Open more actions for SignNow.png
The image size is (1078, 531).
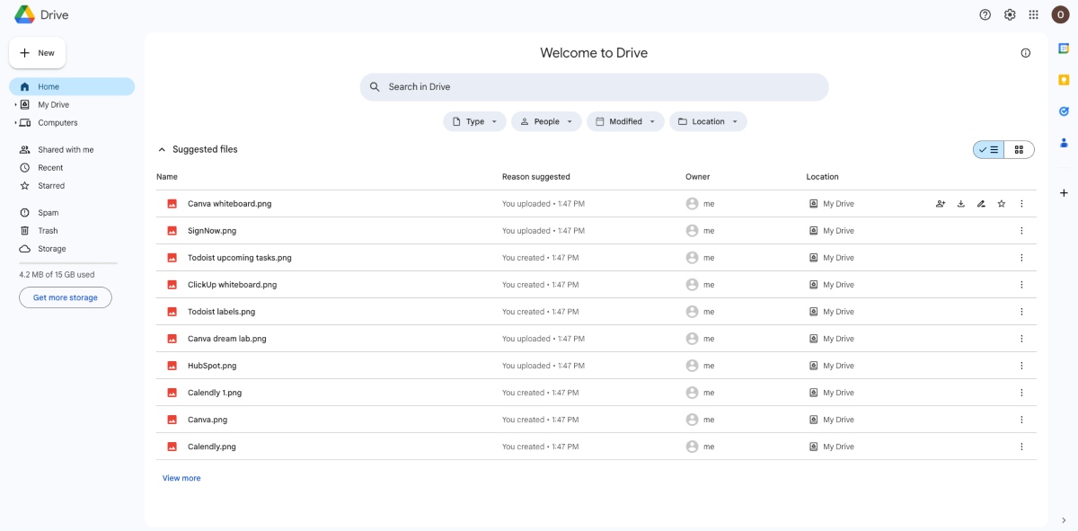point(1021,231)
